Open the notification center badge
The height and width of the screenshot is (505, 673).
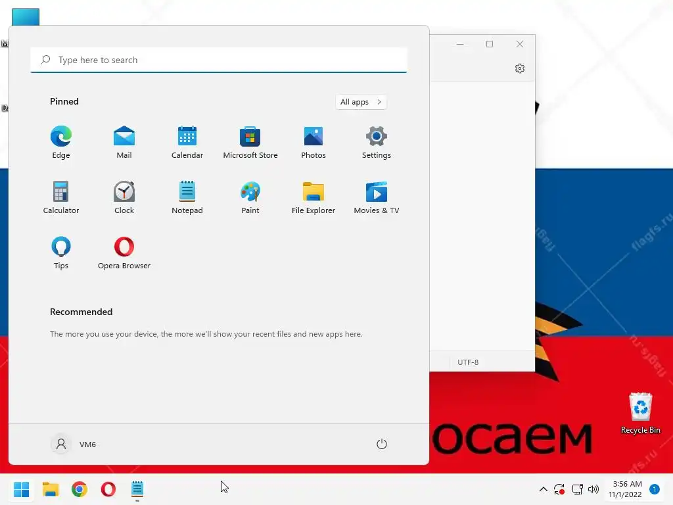655,489
